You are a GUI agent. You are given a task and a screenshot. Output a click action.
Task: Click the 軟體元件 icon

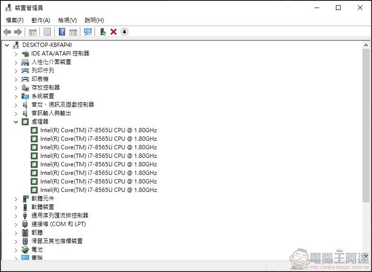tap(26, 199)
